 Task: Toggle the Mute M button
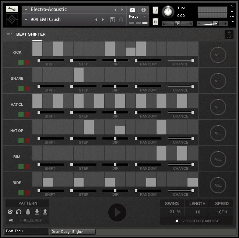pyautogui.click(x=155, y=22)
